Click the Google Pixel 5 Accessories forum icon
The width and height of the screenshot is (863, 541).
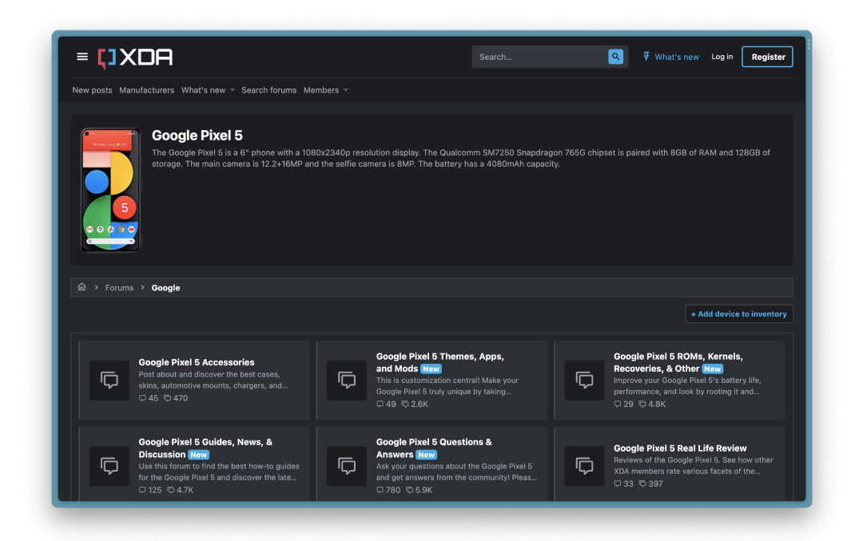tap(109, 380)
